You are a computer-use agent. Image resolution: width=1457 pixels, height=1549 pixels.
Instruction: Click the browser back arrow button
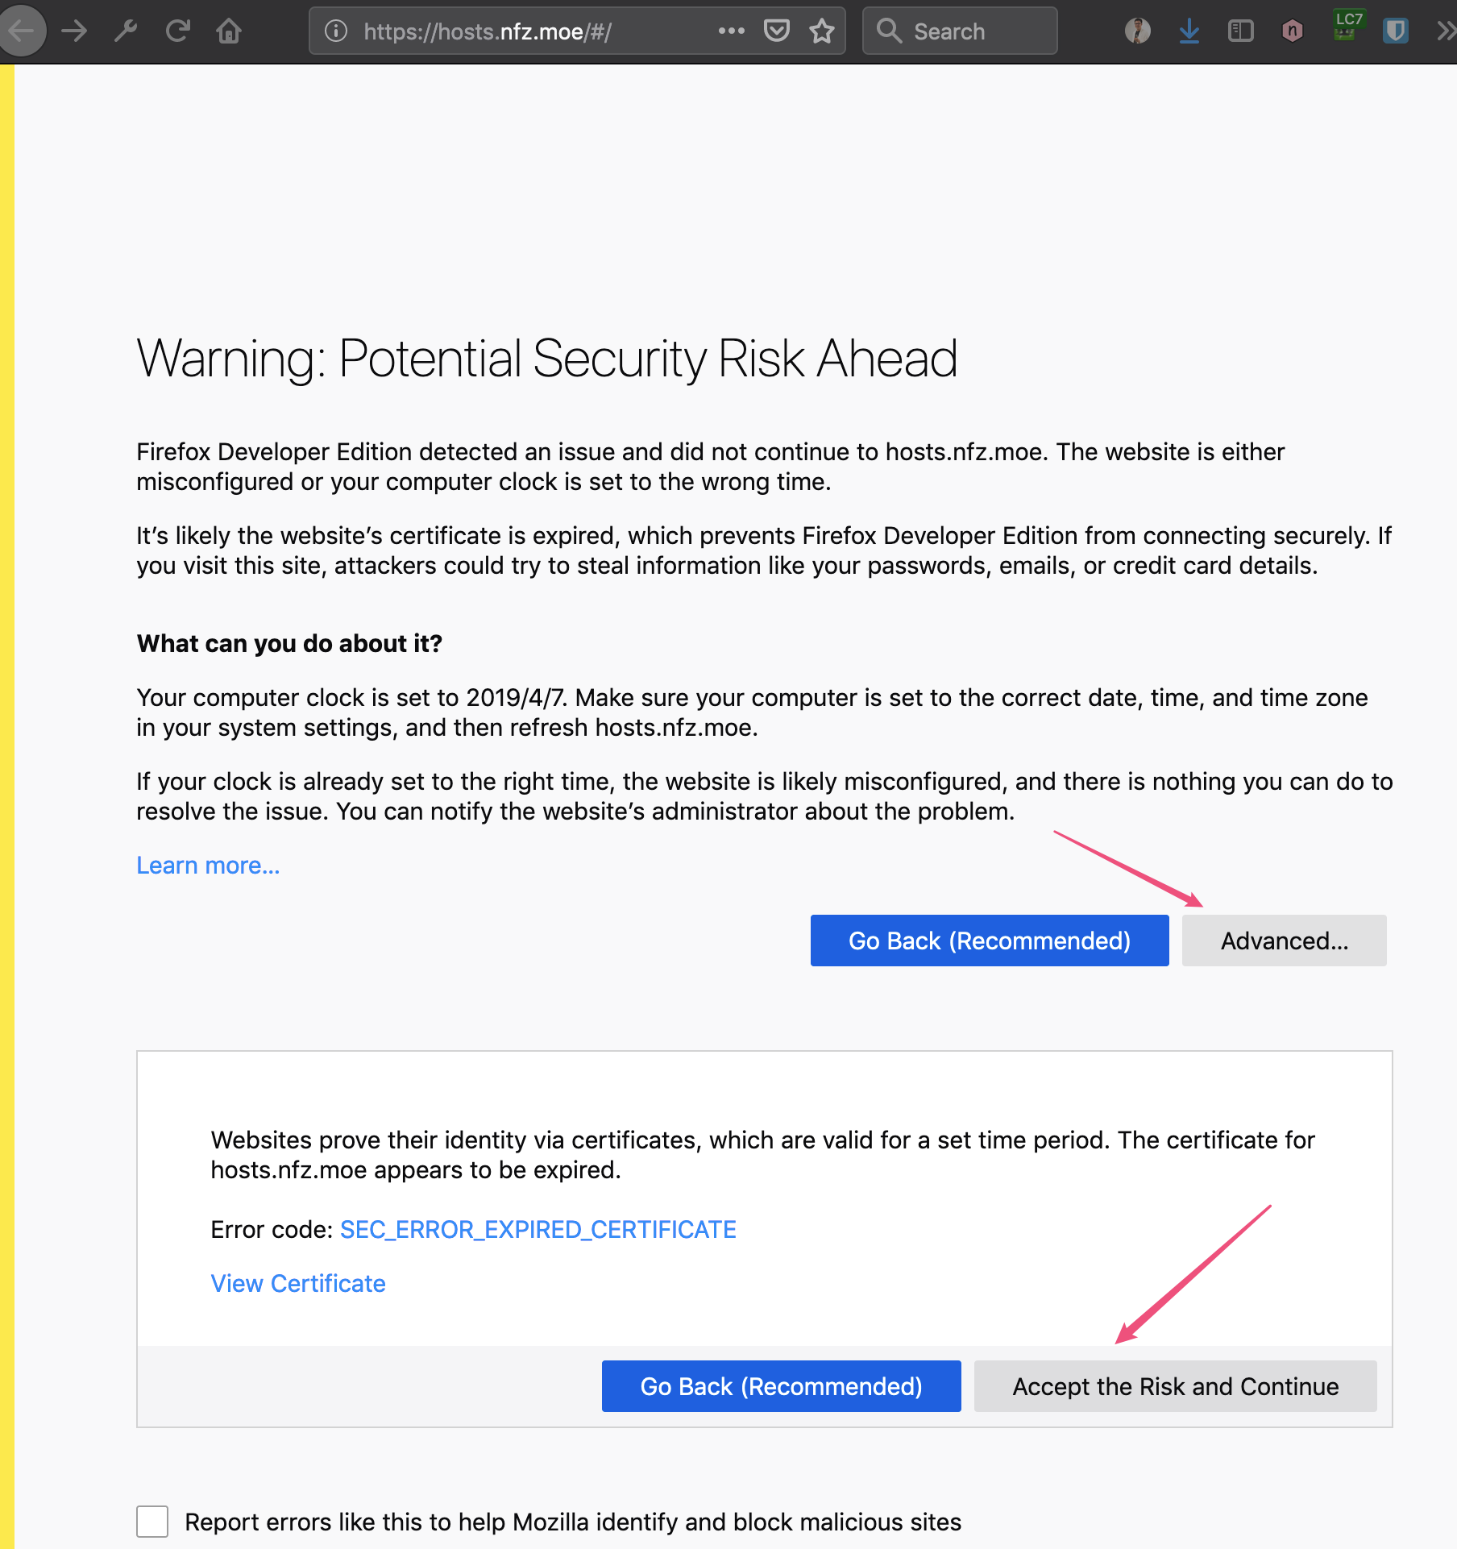tap(21, 31)
